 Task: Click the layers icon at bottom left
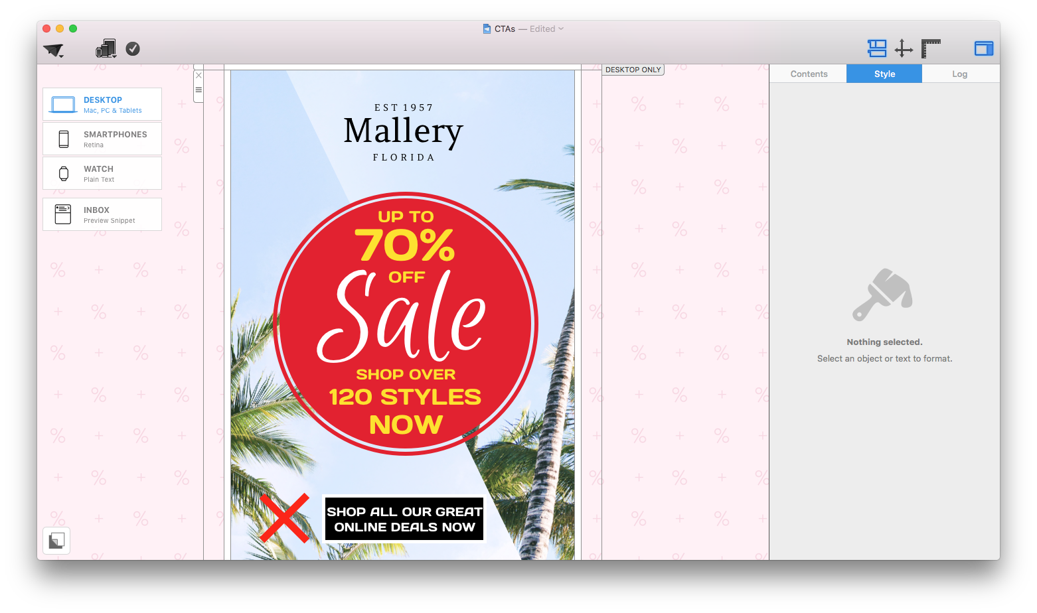click(x=56, y=541)
